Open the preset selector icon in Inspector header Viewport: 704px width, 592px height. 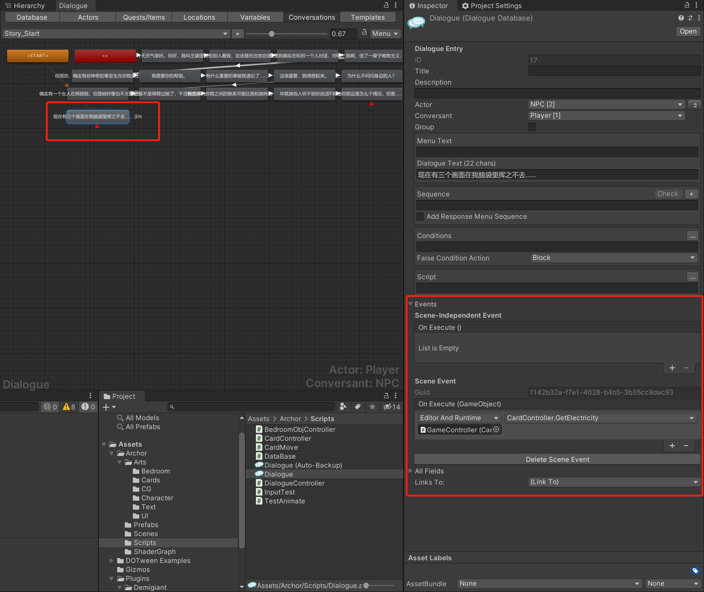tap(690, 18)
